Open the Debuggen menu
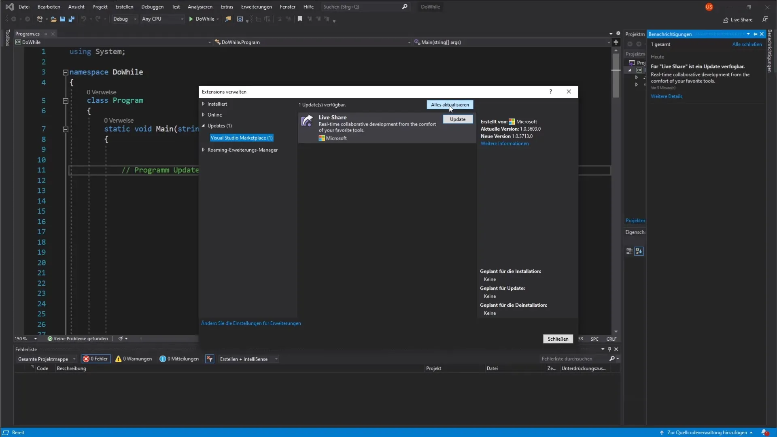The height and width of the screenshot is (437, 777). click(x=152, y=7)
